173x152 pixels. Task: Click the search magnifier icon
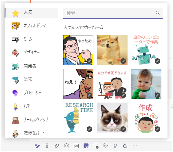[158, 13]
